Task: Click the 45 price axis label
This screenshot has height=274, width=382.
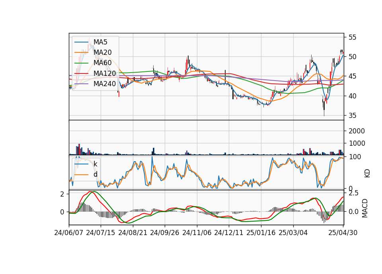Action: click(x=353, y=76)
